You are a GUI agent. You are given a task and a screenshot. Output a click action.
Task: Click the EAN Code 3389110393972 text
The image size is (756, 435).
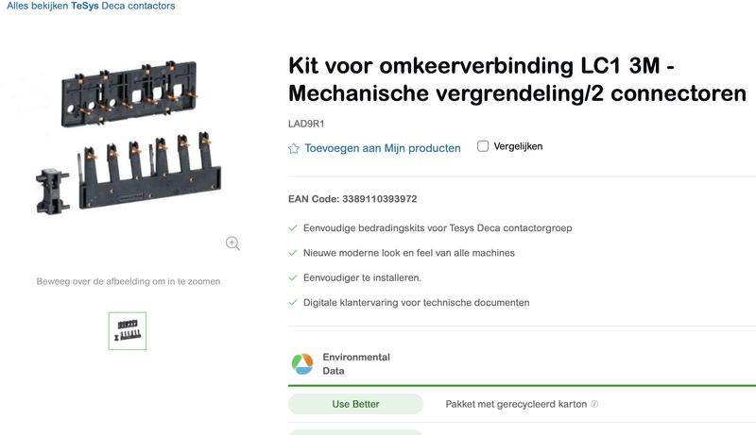pos(352,199)
